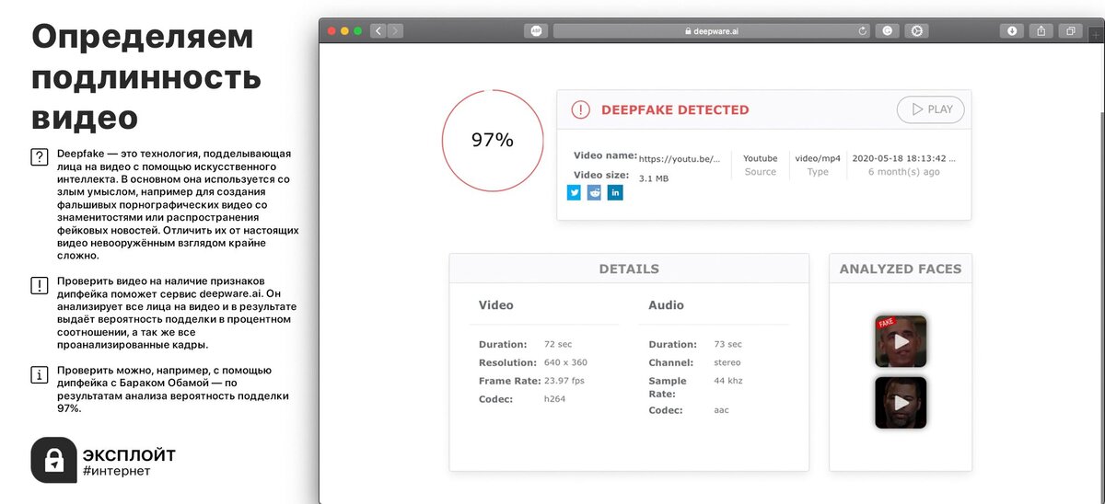Show Safari tab overview
This screenshot has width=1105, height=504.
[1071, 30]
